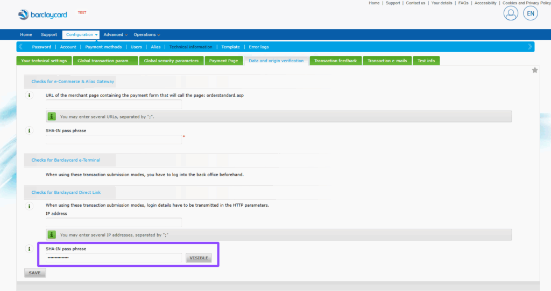
Task: Open the Users submenu item
Action: (136, 47)
